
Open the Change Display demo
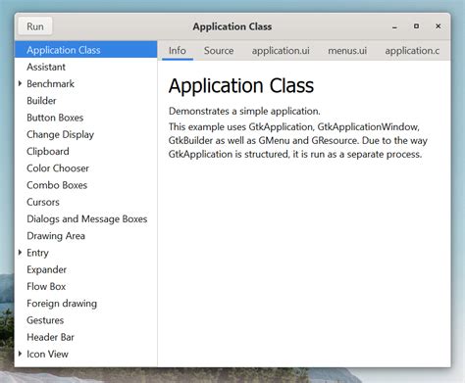click(85, 134)
